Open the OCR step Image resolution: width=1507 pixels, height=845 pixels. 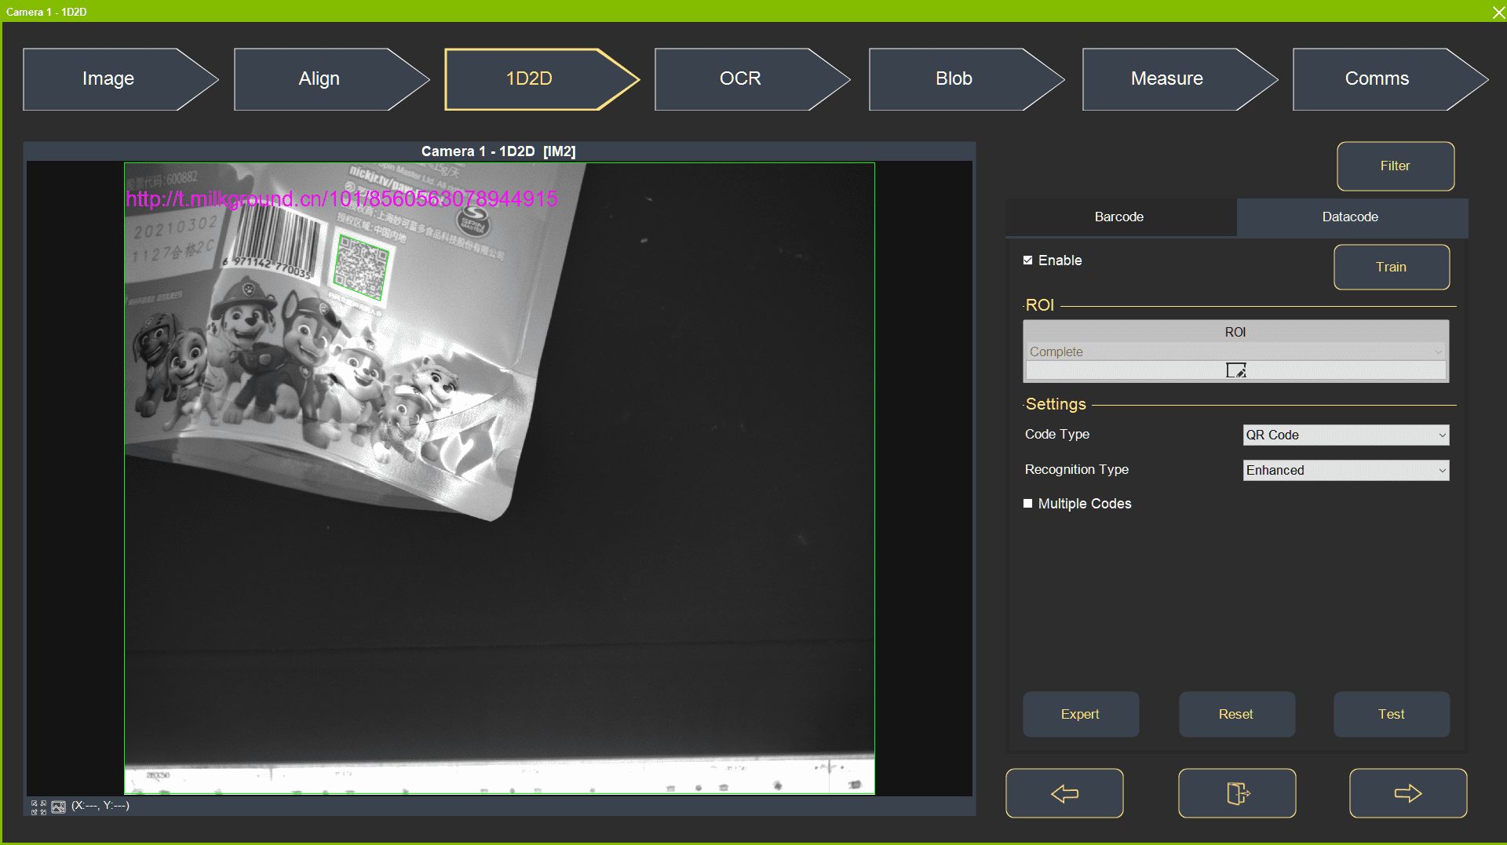[752, 78]
